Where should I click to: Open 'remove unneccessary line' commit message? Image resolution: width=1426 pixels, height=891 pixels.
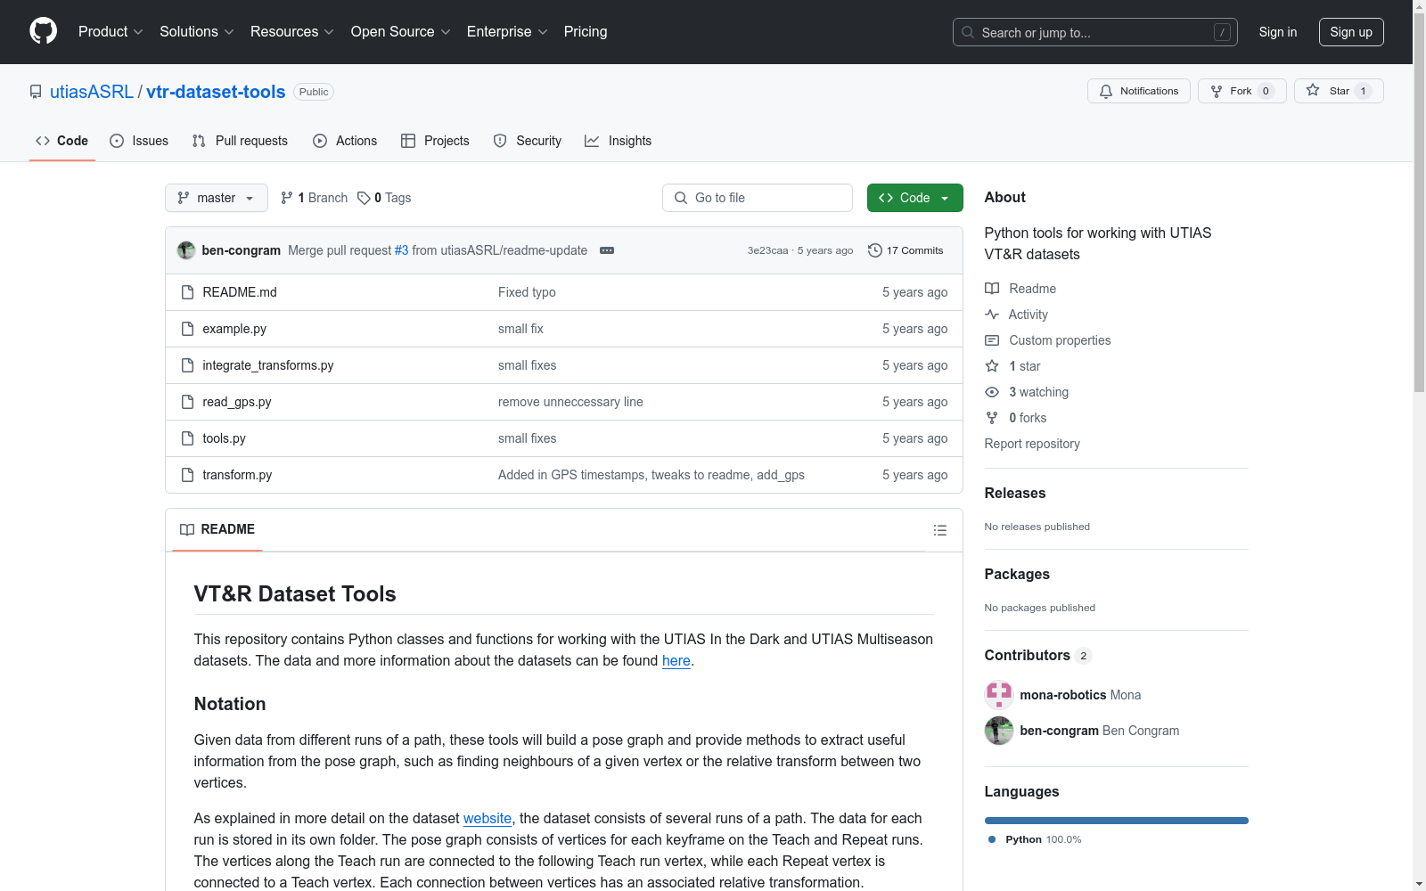coord(570,402)
